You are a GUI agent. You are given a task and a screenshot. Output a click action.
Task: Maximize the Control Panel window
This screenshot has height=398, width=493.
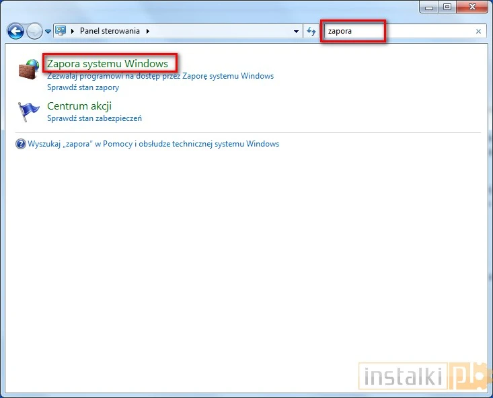(447, 7)
